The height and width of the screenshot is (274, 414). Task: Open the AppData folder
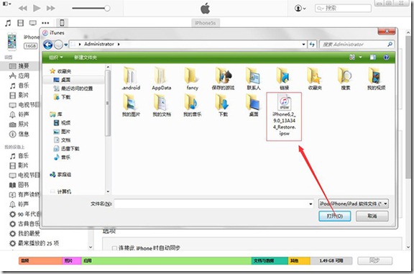tap(161, 78)
